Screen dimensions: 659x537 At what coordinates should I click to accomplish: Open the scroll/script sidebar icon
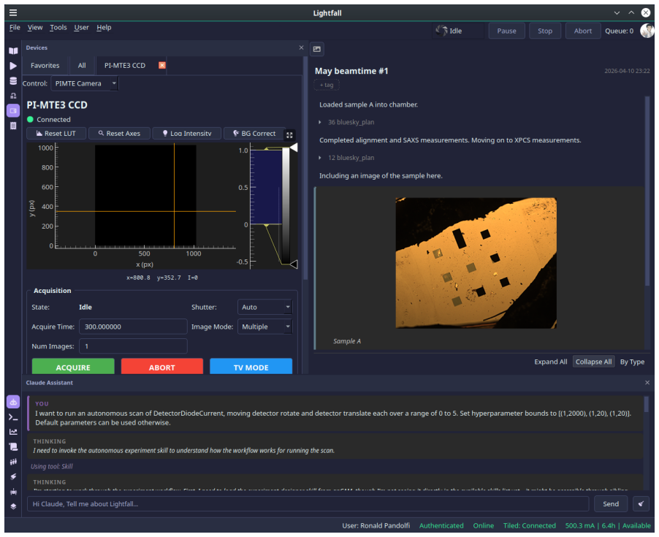click(13, 446)
